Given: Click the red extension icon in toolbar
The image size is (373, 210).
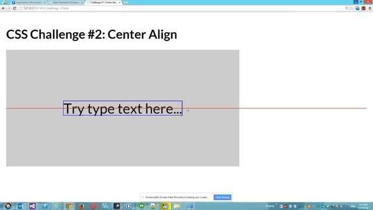Looking at the screenshot, I should point(364,8).
